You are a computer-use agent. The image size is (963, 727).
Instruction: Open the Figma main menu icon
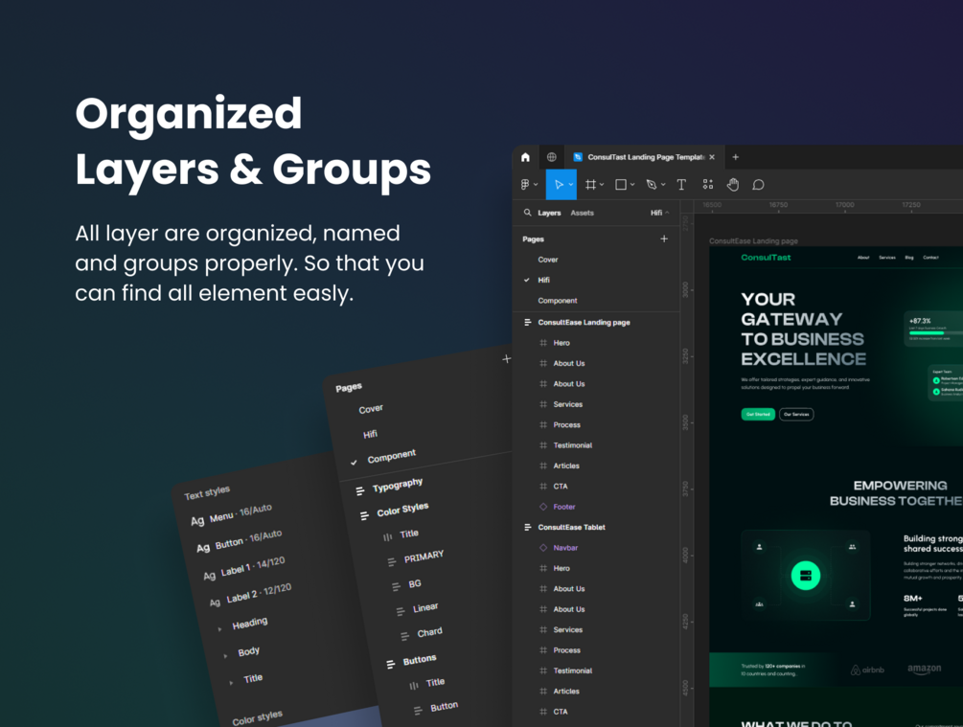(525, 184)
